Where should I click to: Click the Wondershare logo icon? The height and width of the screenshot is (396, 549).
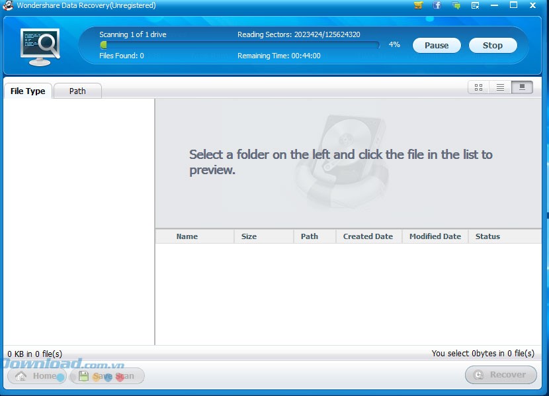[8, 5]
